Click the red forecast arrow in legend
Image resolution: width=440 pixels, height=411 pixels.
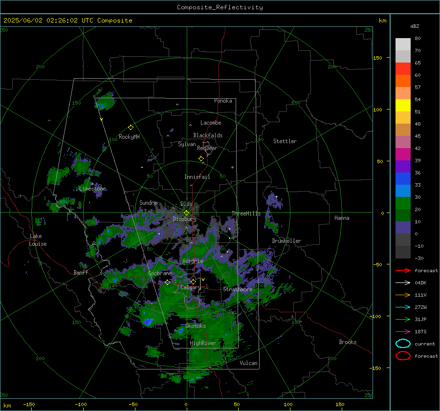tap(403, 270)
